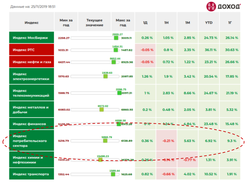247x183 pixels.
Task: Click the Индекс РТС range slider marker
Action: 116,50
